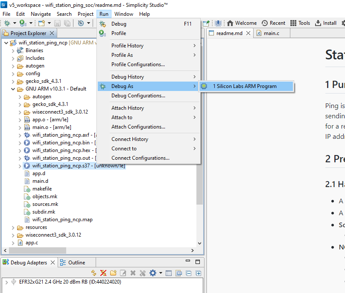This screenshot has width=345, height=293.
Task: Open the Window menu
Action: (124, 14)
